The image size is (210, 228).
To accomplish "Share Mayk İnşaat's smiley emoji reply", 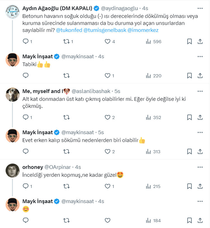I will [200, 220].
